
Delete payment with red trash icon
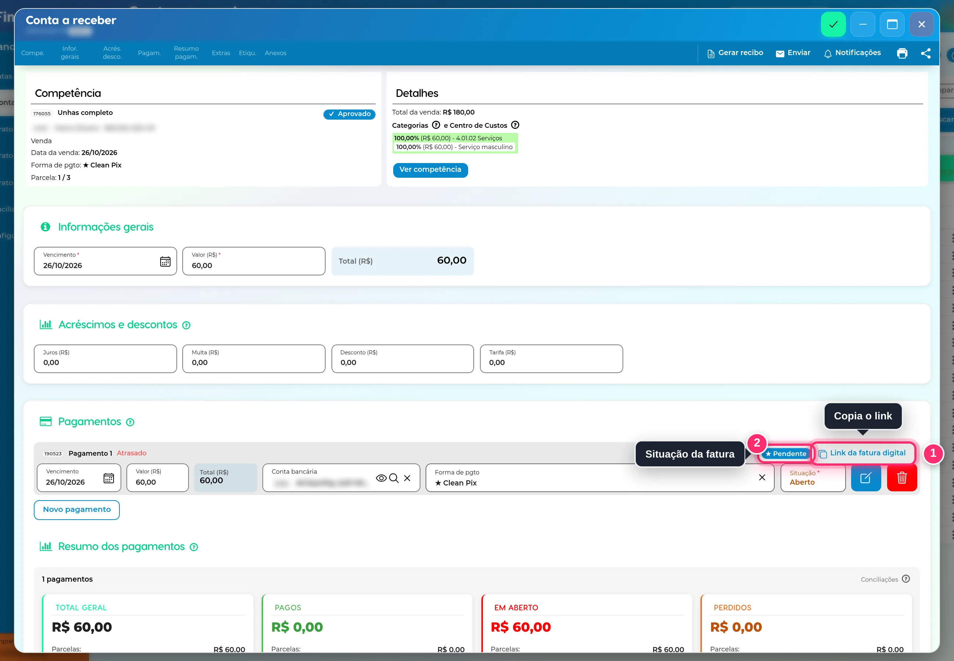[x=902, y=478]
